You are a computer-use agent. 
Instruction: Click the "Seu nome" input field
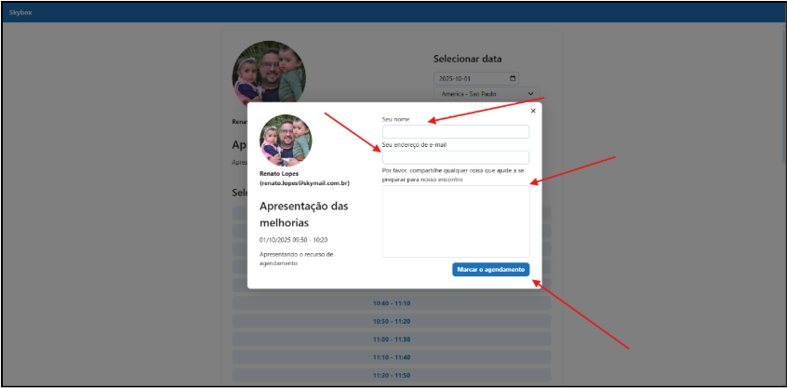[455, 131]
